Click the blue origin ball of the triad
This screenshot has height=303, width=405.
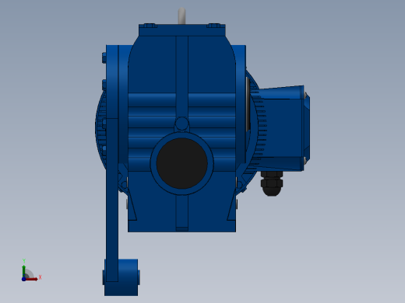click(x=23, y=279)
